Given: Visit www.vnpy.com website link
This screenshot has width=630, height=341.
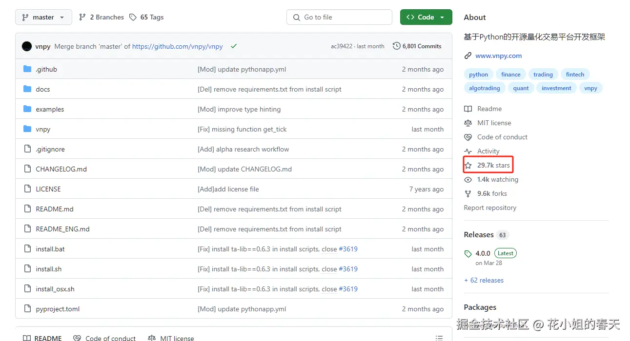Looking at the screenshot, I should (499, 56).
